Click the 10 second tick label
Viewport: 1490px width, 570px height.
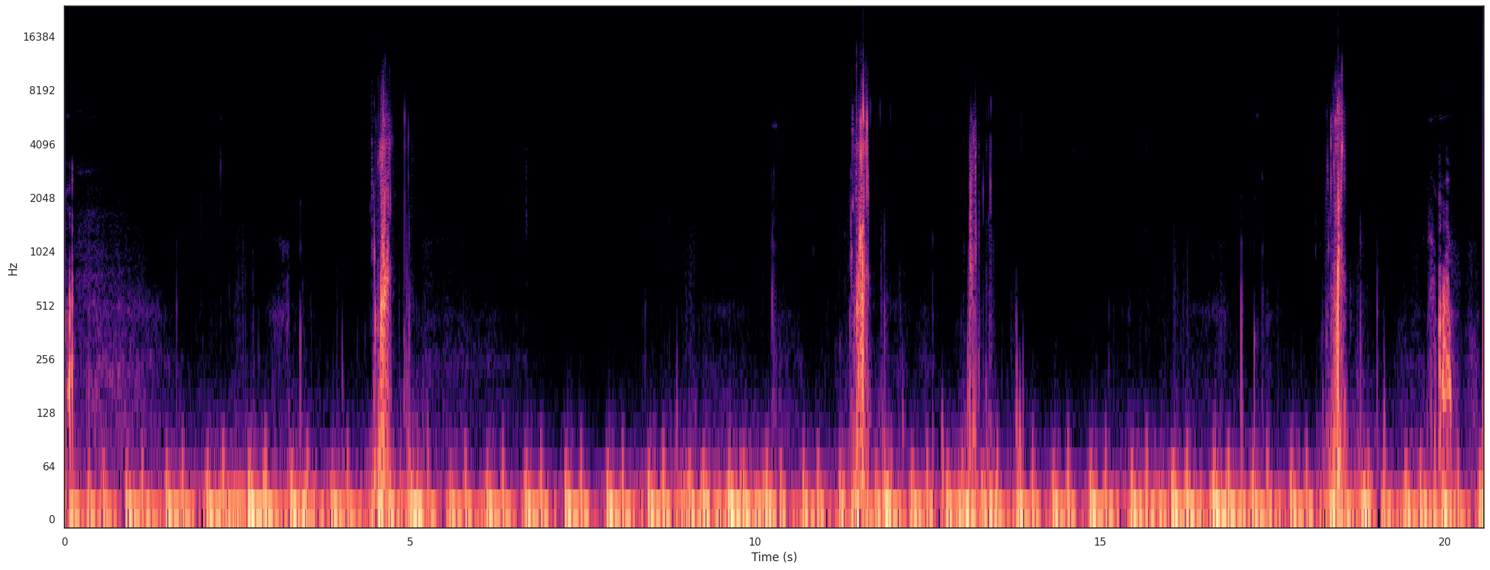point(755,542)
